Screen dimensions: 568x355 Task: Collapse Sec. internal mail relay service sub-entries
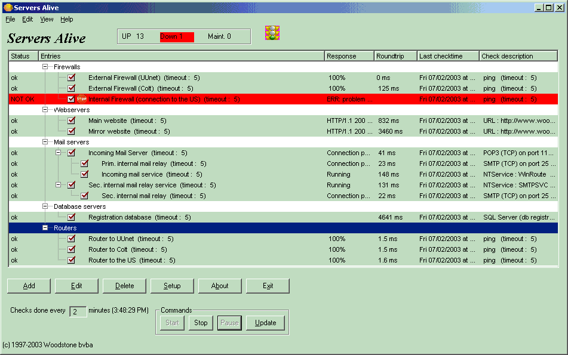[x=58, y=185]
